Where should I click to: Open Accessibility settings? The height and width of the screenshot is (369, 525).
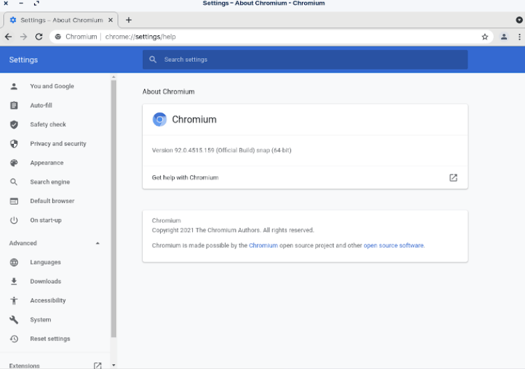coord(48,300)
